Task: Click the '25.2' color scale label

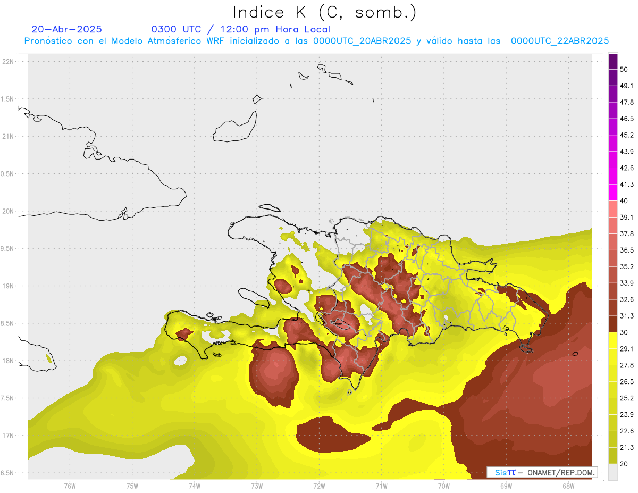Action: pos(627,398)
